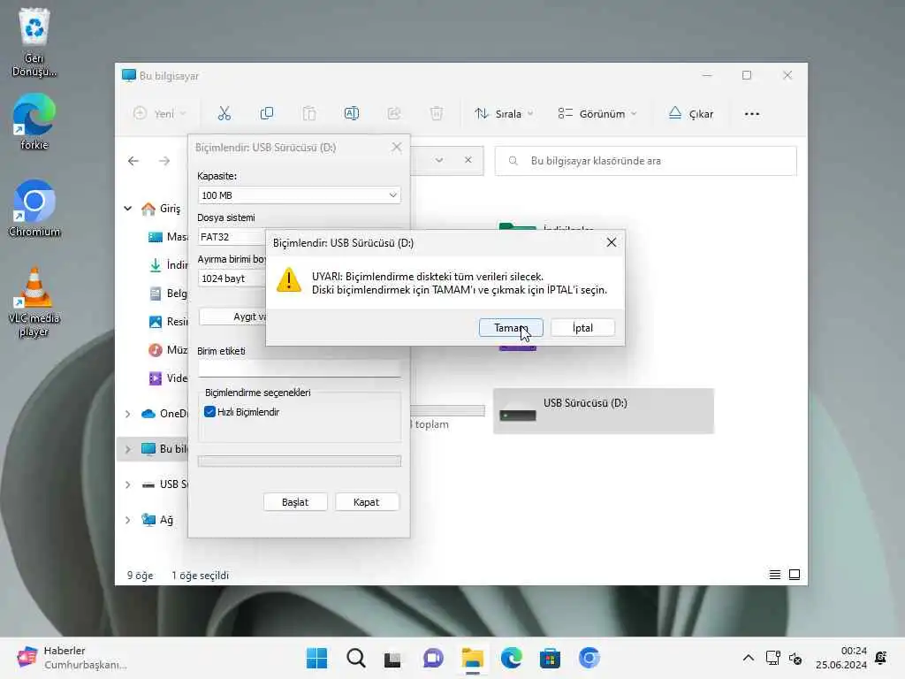Expand the Bu bilgisayar tree node

click(x=127, y=449)
